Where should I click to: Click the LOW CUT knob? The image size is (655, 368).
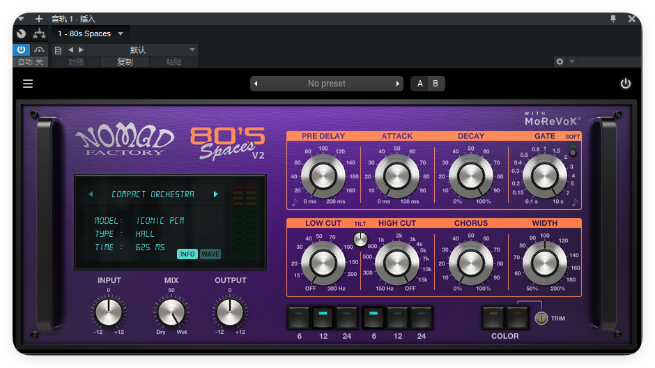[x=323, y=263]
